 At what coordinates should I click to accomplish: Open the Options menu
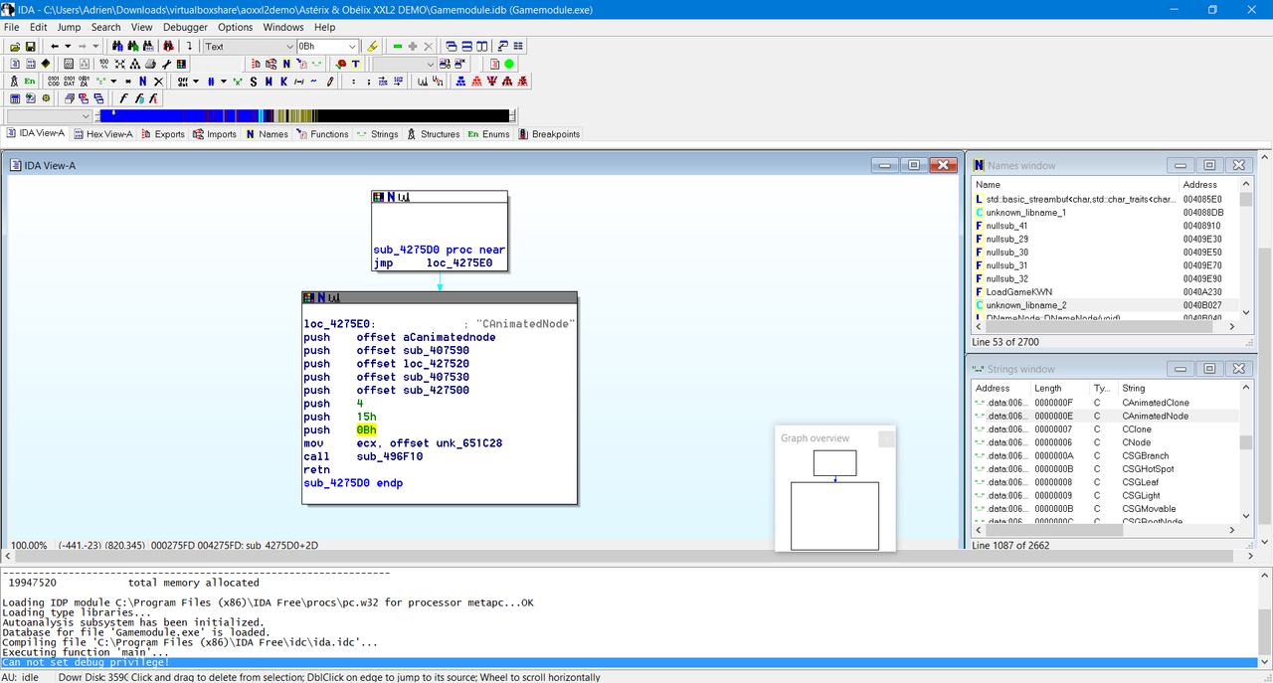tap(236, 28)
